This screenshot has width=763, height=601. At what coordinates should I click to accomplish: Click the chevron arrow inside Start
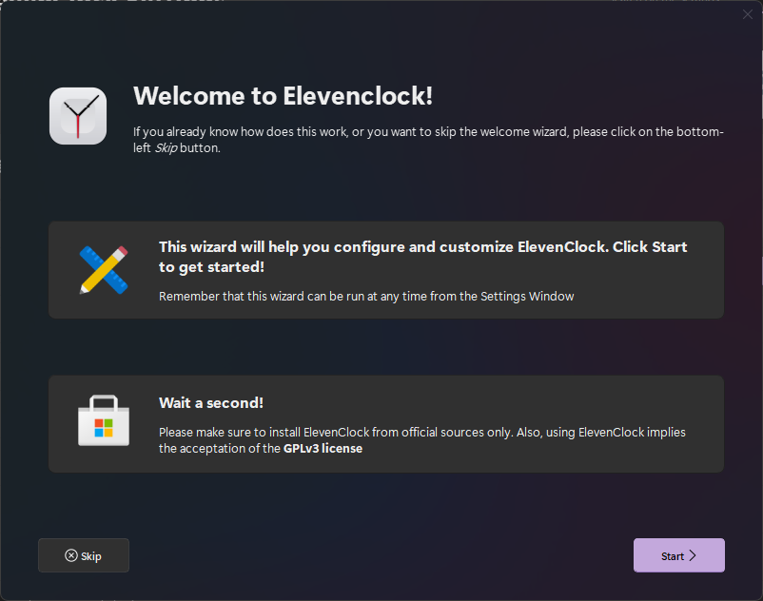tap(694, 555)
